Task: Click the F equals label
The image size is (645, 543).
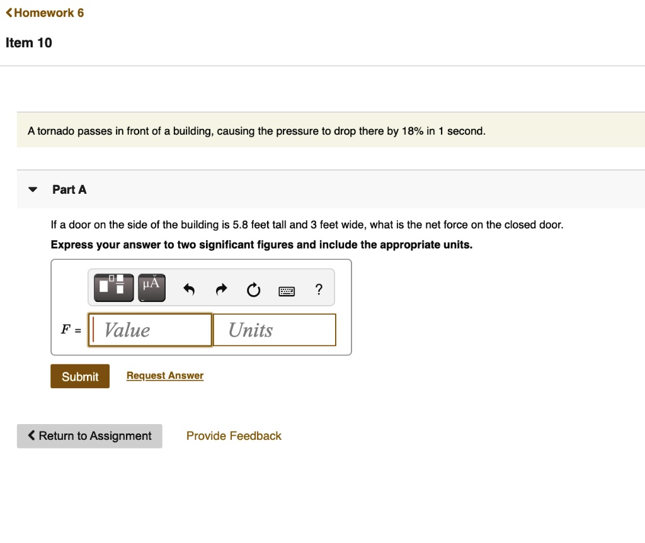Action: point(71,329)
